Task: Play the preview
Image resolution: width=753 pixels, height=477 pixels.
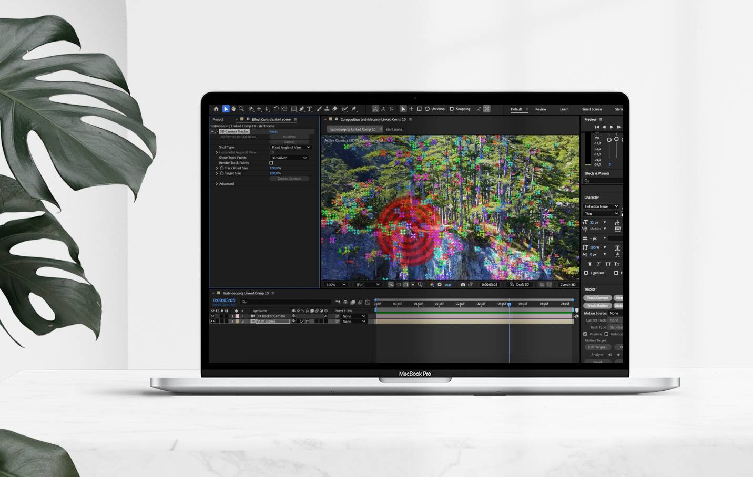Action: coord(611,127)
